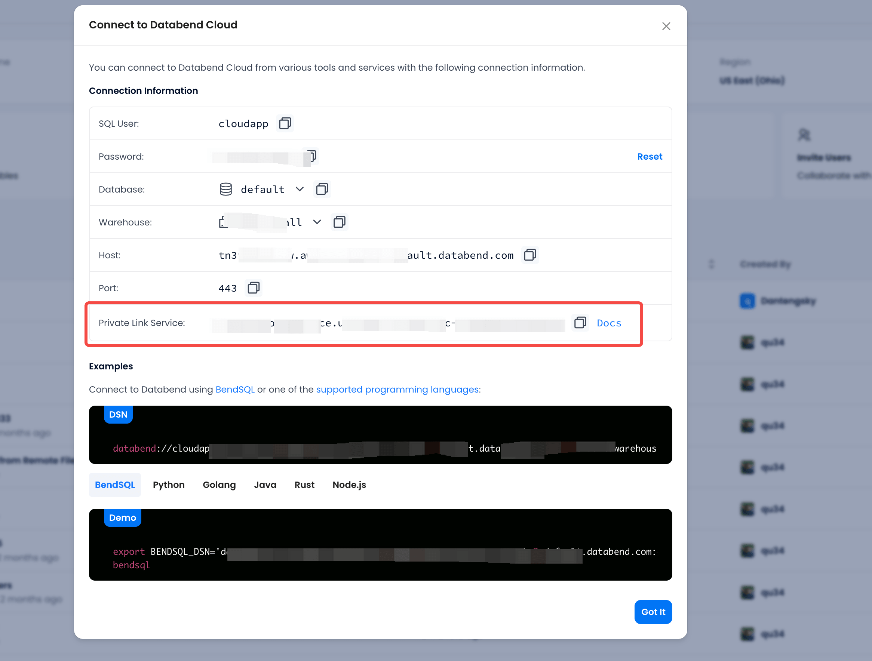
Task: Copy the default Database name
Action: click(x=322, y=189)
